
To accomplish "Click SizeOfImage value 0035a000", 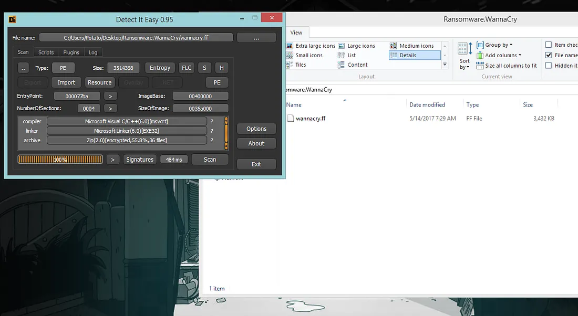I will (x=200, y=108).
